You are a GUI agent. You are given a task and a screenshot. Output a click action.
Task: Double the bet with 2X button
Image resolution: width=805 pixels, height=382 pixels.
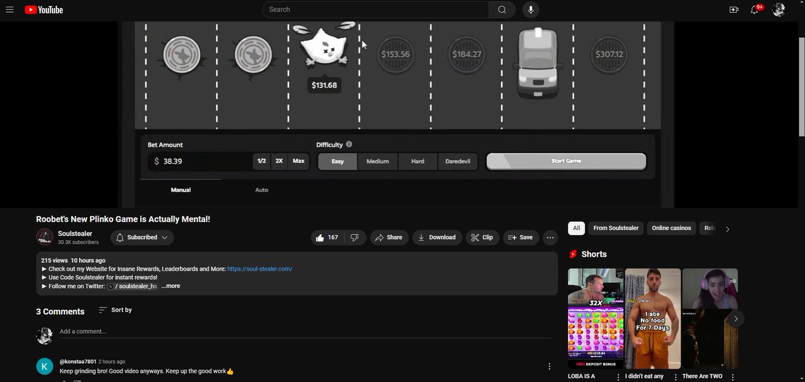coord(279,161)
